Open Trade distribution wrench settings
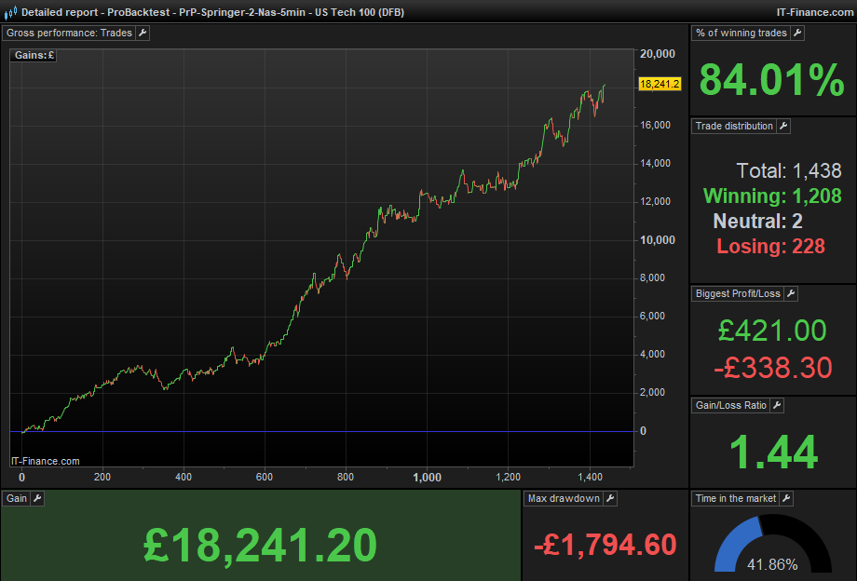This screenshot has width=857, height=581. [782, 126]
